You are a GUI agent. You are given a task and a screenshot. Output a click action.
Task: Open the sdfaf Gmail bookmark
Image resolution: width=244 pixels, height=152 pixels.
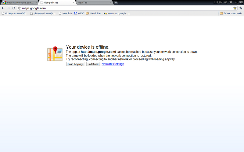[79, 13]
